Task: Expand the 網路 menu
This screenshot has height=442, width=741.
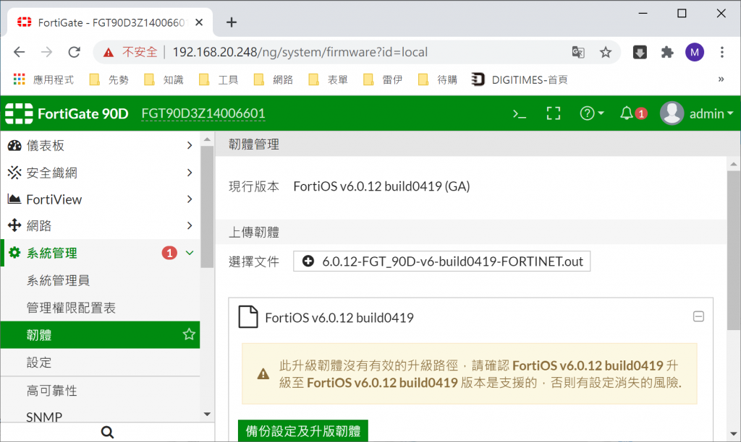Action: [100, 225]
